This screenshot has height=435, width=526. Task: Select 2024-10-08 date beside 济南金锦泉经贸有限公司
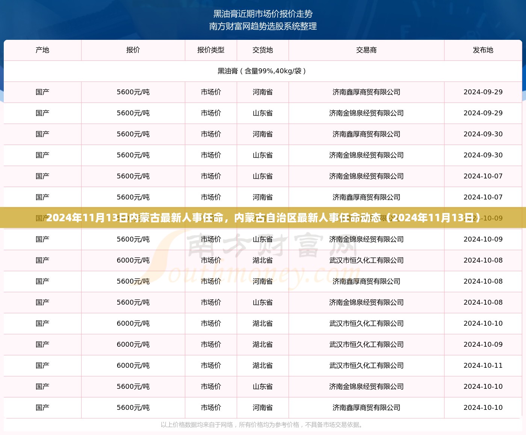pos(483,302)
